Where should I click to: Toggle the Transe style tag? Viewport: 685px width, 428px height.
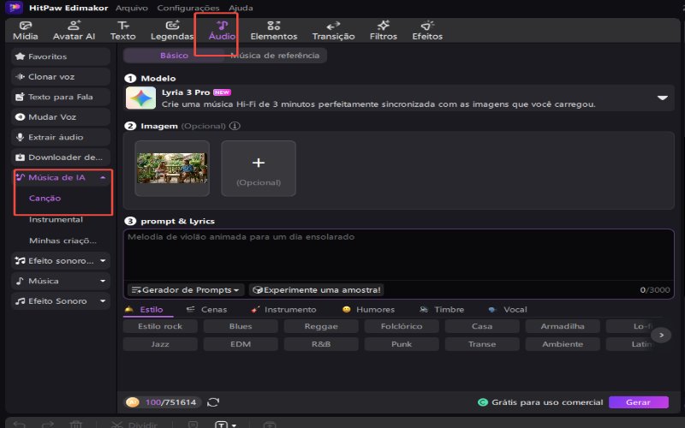tap(482, 344)
